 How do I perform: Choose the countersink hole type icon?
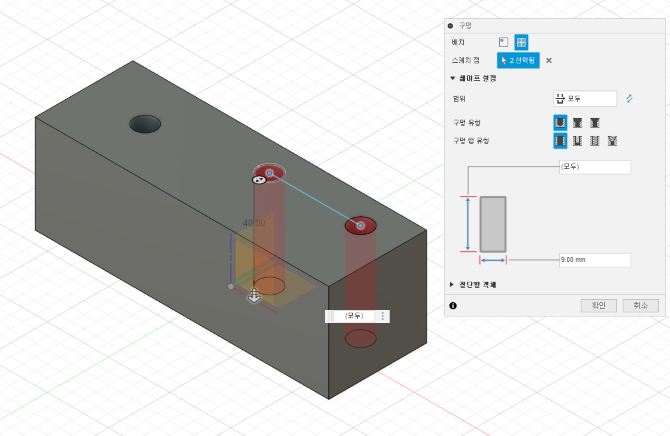[595, 123]
